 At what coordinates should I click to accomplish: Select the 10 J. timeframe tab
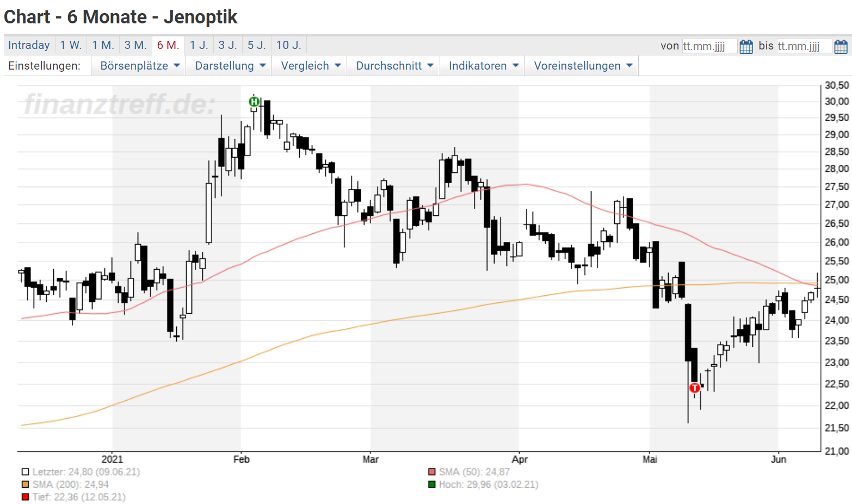click(289, 45)
